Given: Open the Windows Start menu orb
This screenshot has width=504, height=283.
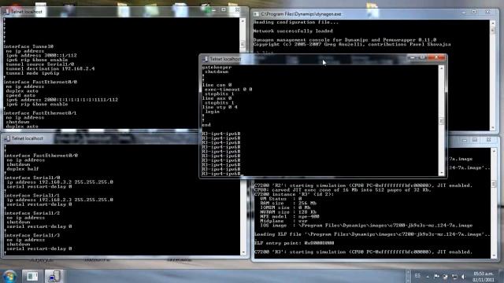Looking at the screenshot, I should coord(9,277).
